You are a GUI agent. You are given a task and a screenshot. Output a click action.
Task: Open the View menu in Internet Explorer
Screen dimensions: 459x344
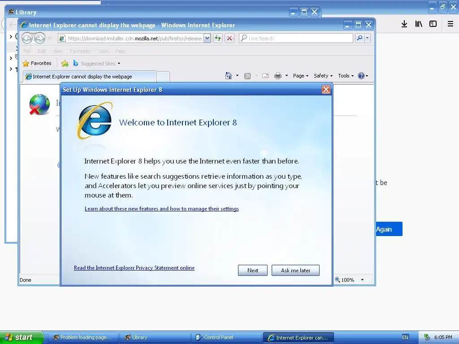(58, 51)
